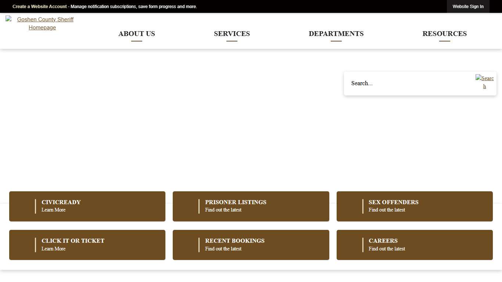Click Find out the latest under Recent Bookings
502x282 pixels.
click(x=223, y=249)
